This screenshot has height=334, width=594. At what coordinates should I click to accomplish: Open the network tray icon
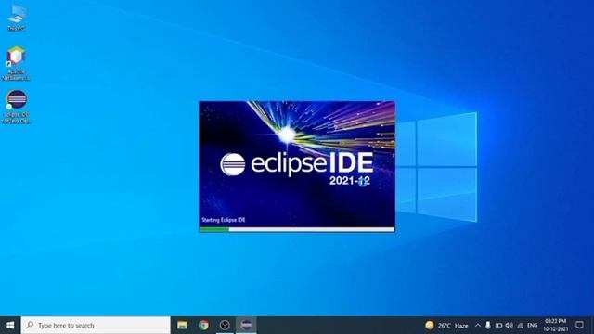pos(520,326)
